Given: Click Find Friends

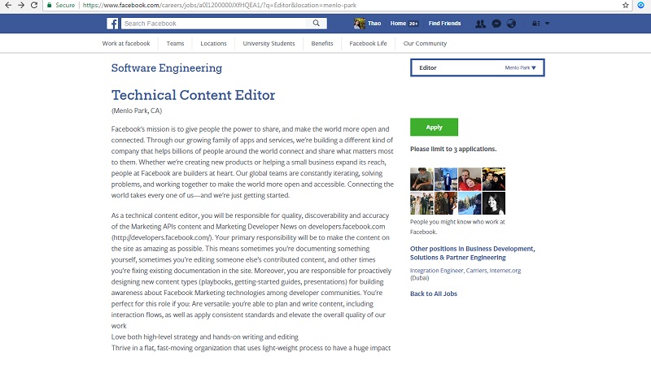Looking at the screenshot, I should (444, 24).
